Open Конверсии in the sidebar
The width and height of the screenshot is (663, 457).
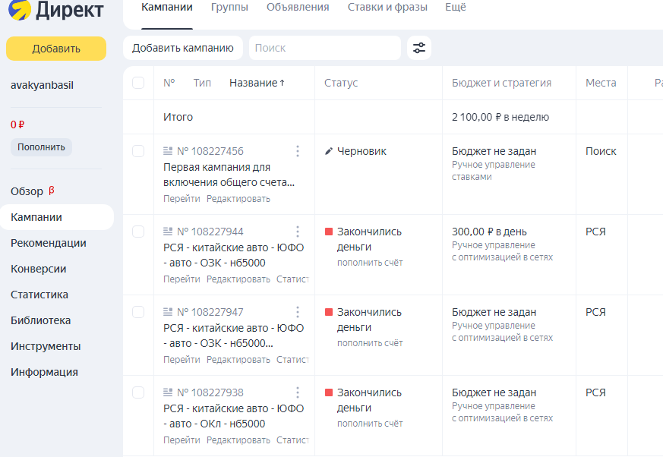(39, 269)
